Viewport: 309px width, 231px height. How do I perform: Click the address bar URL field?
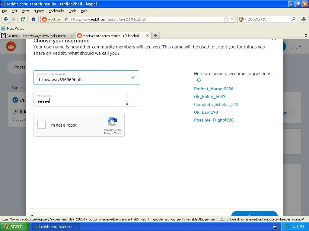click(147, 20)
